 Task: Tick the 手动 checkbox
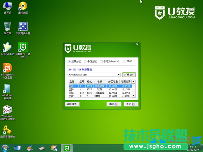[125, 61]
